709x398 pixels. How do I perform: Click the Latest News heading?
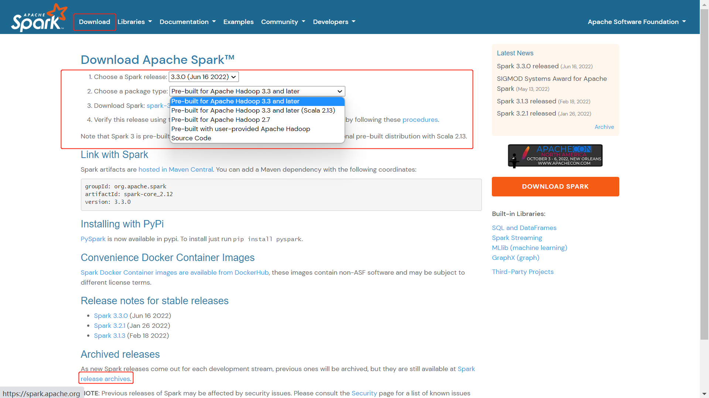click(515, 53)
